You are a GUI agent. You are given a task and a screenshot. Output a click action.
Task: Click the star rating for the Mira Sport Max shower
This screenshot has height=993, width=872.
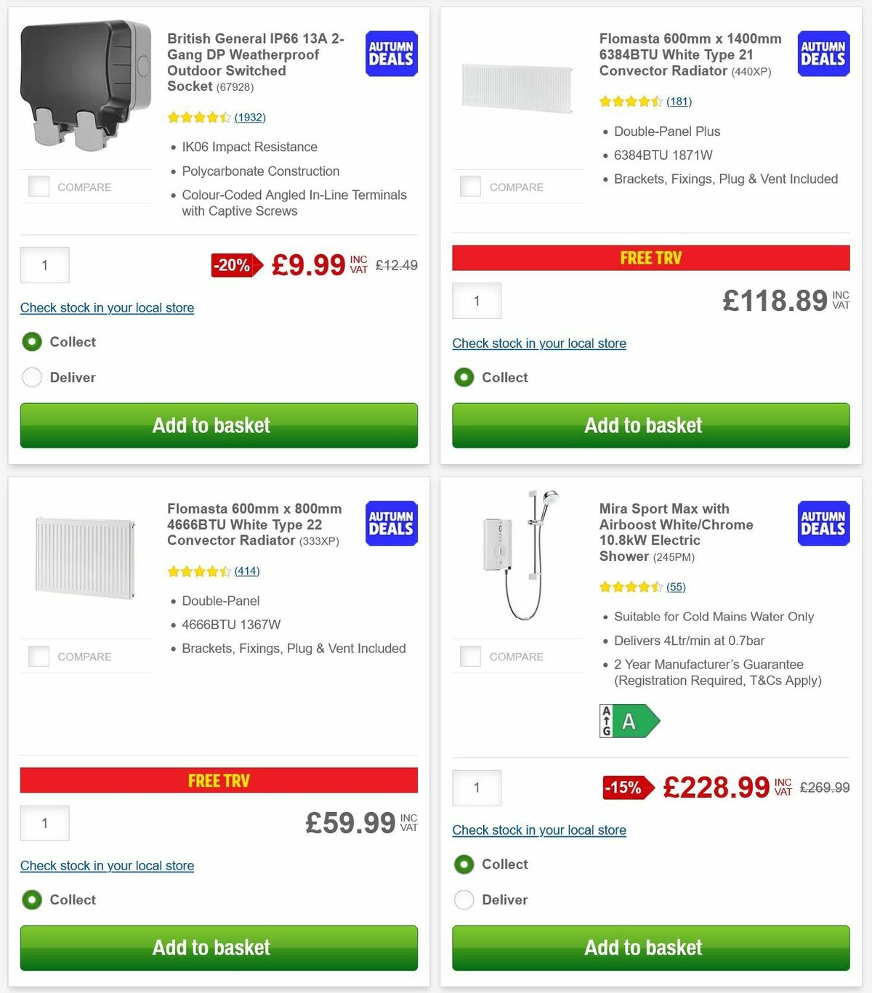click(x=631, y=586)
